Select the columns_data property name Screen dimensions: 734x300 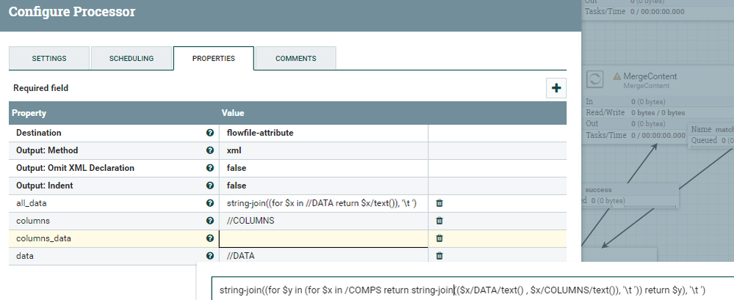click(x=43, y=238)
